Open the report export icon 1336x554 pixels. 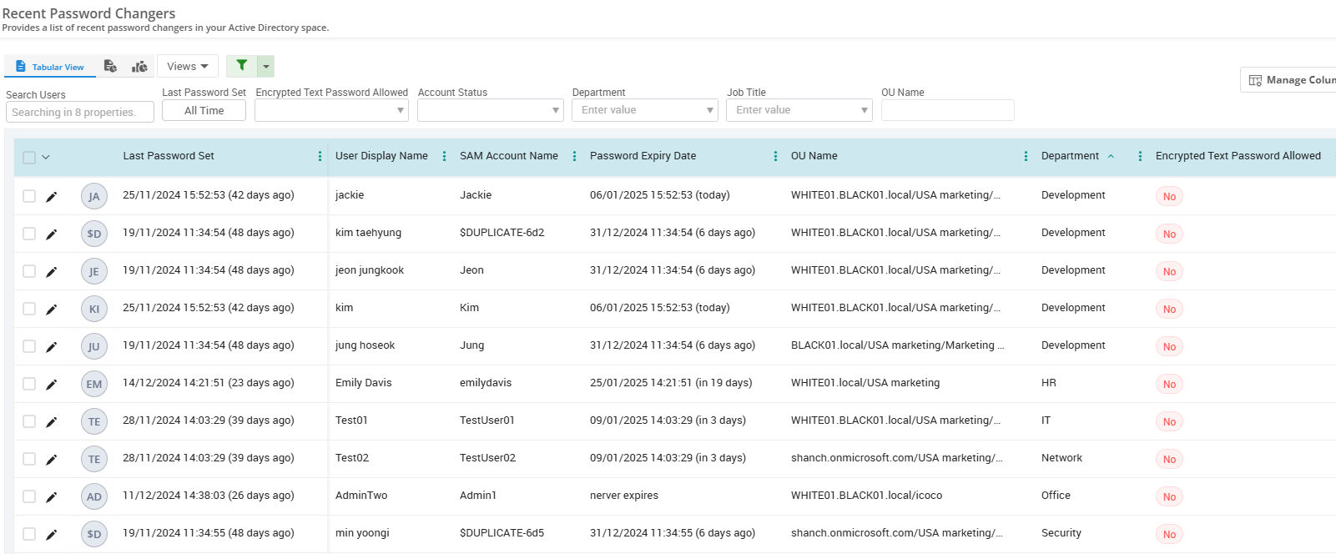(110, 66)
